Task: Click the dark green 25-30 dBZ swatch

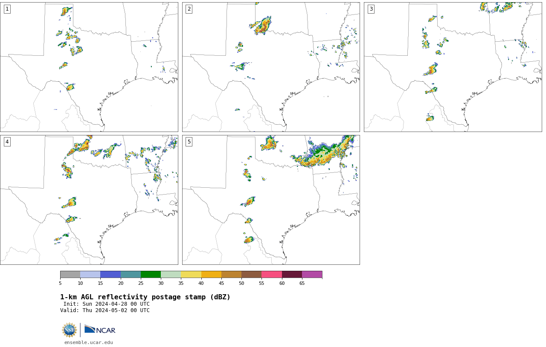Action: click(x=151, y=274)
